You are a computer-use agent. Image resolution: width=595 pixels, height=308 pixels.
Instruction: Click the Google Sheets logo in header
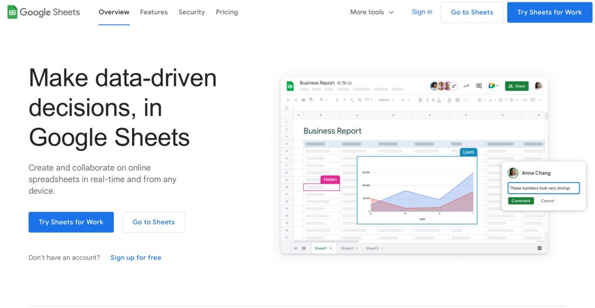44,12
